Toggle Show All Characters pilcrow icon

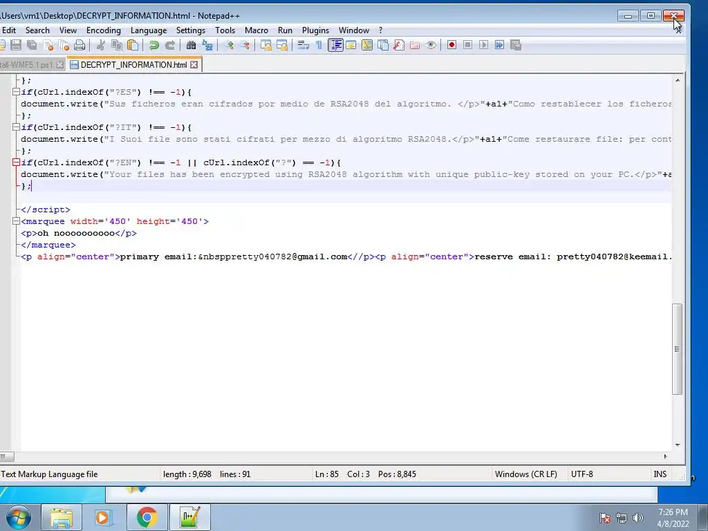319,45
